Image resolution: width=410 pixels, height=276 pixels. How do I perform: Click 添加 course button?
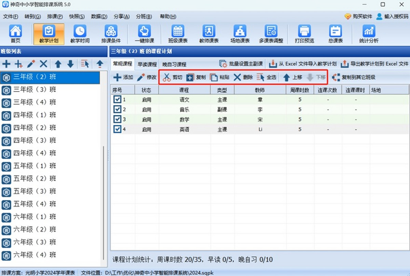click(x=123, y=77)
